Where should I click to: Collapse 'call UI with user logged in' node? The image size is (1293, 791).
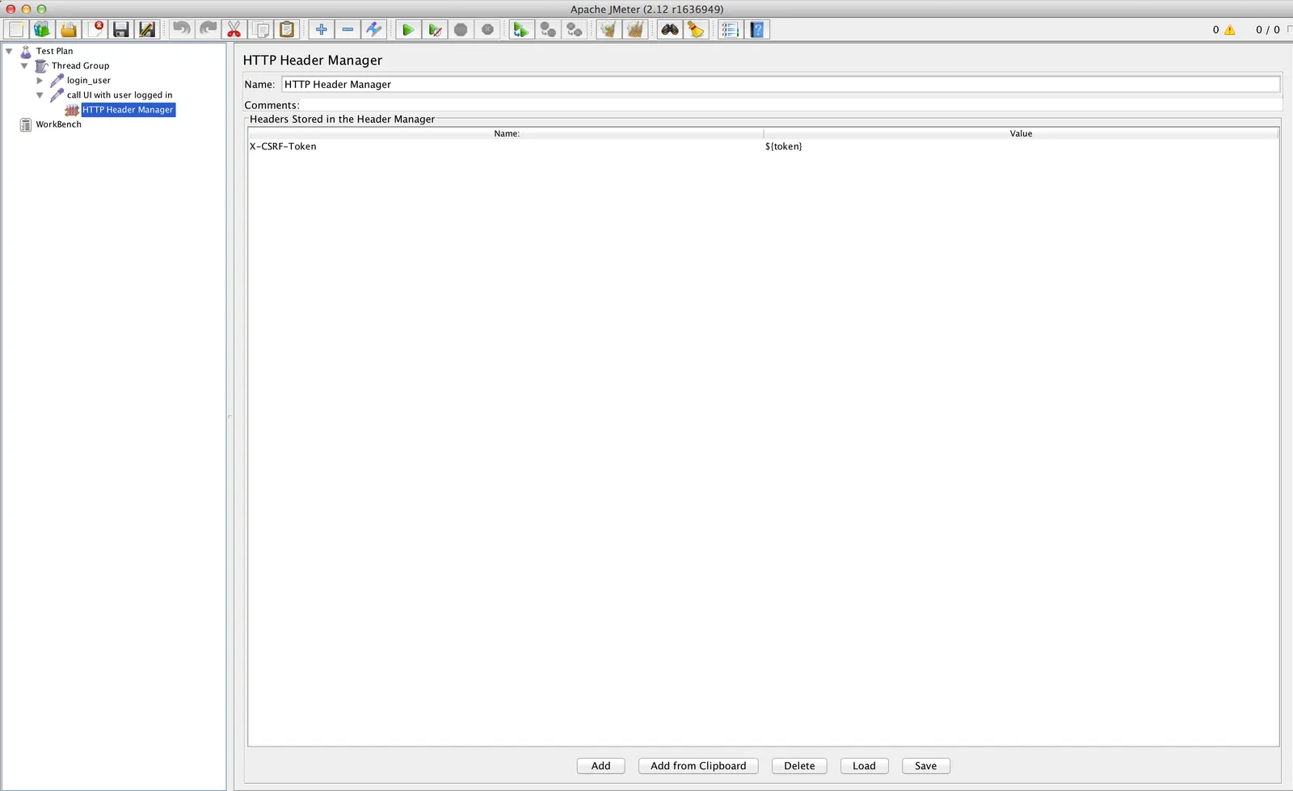40,95
